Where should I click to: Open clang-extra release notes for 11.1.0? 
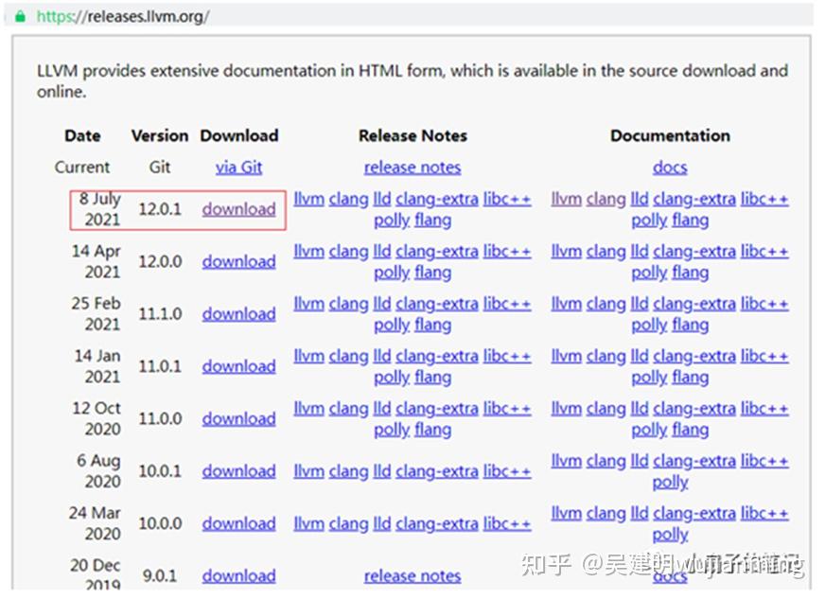click(437, 304)
